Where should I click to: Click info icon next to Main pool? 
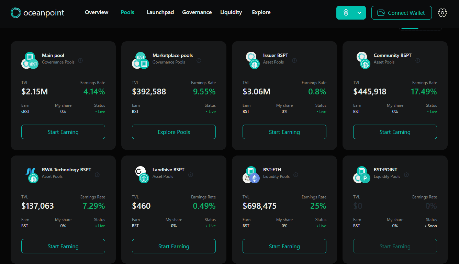[x=80, y=60]
